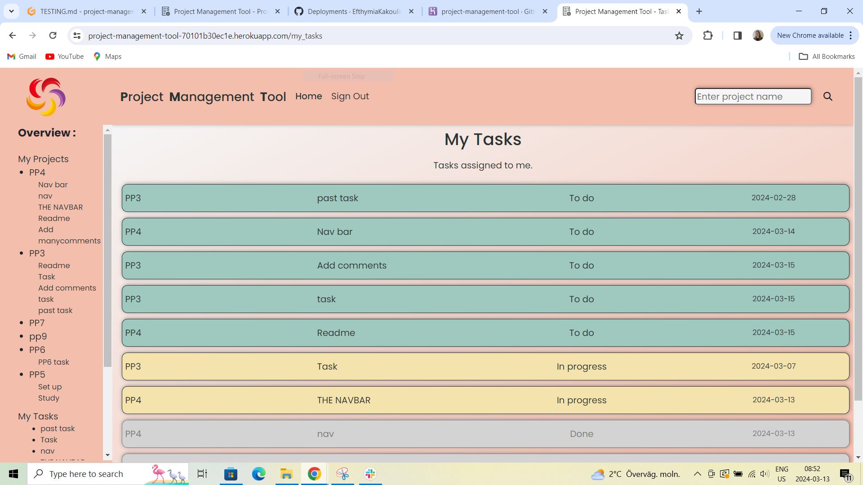Open Gmail from the bookmarks bar
Screen dimensions: 863x485
click(21, 56)
